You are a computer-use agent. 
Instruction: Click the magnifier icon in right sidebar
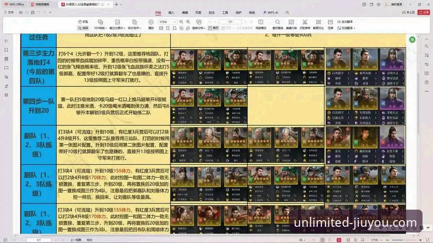(x=427, y=47)
